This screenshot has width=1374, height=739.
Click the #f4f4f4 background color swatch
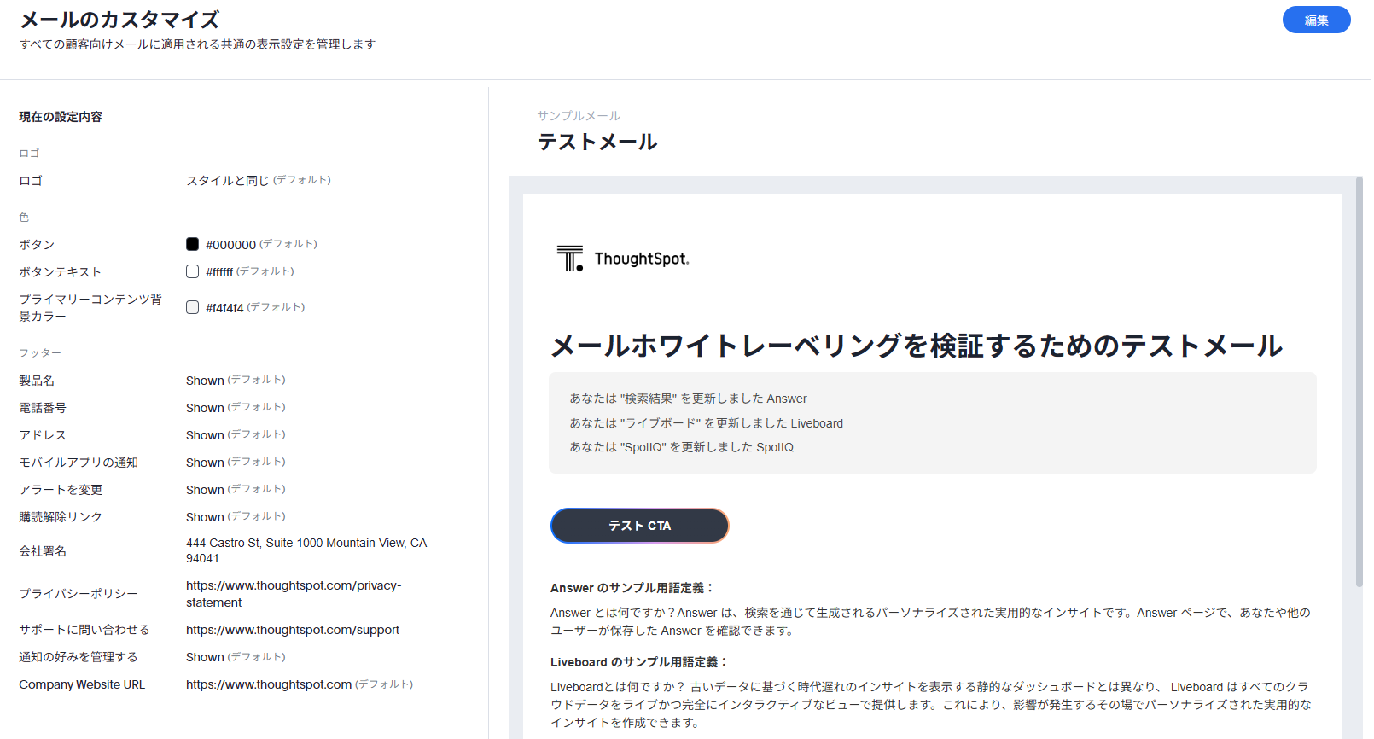point(193,307)
